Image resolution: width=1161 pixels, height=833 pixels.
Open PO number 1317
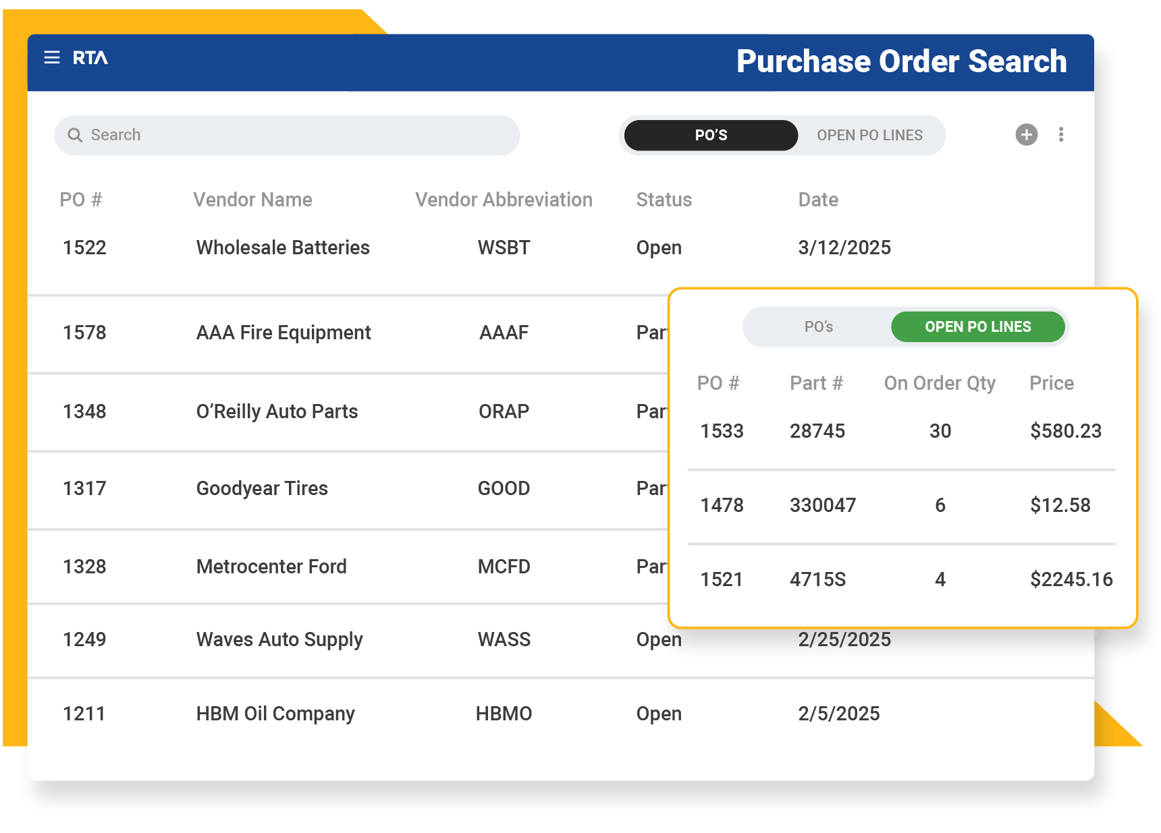(x=84, y=488)
